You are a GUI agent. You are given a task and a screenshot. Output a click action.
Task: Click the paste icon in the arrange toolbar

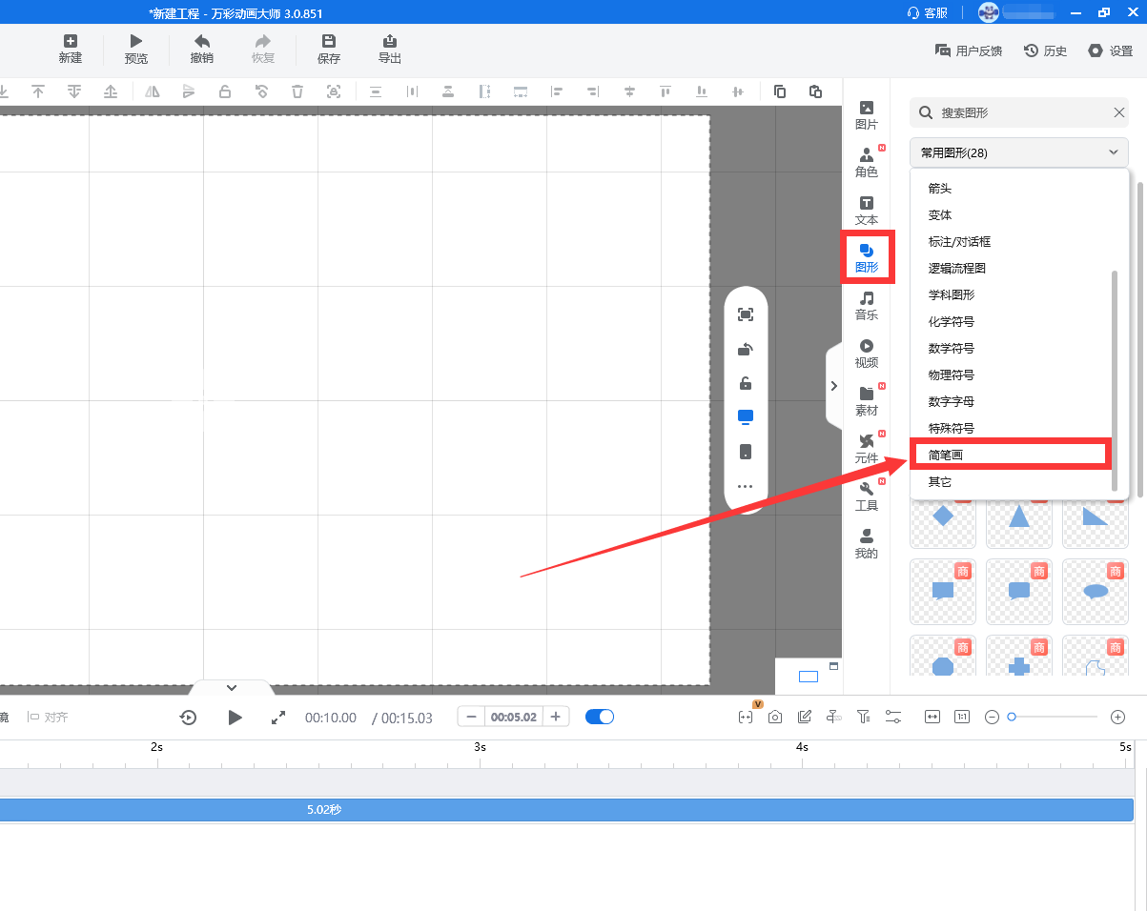(x=815, y=91)
